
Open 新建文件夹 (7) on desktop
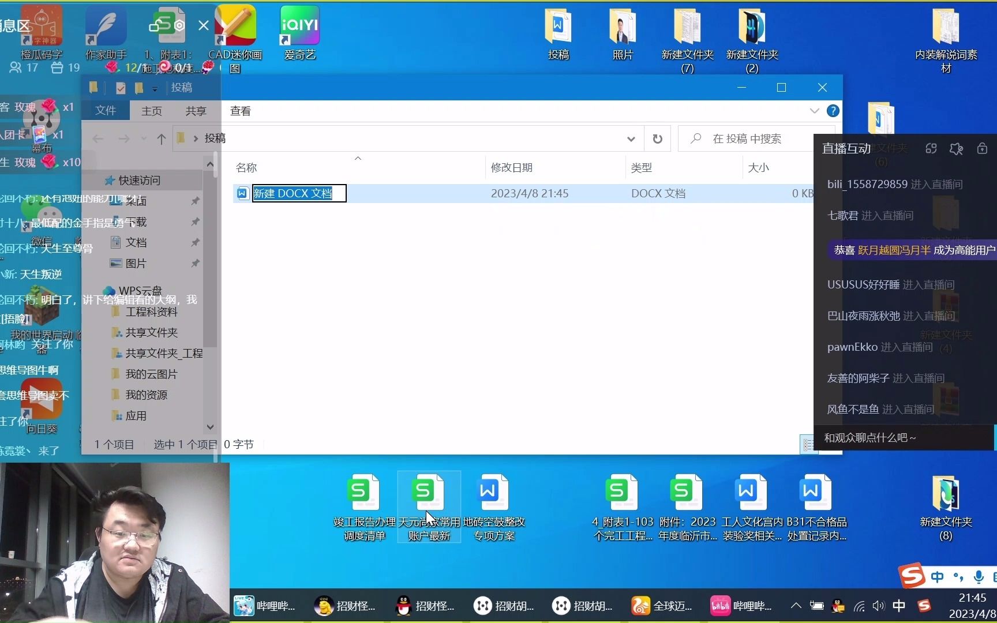click(687, 40)
